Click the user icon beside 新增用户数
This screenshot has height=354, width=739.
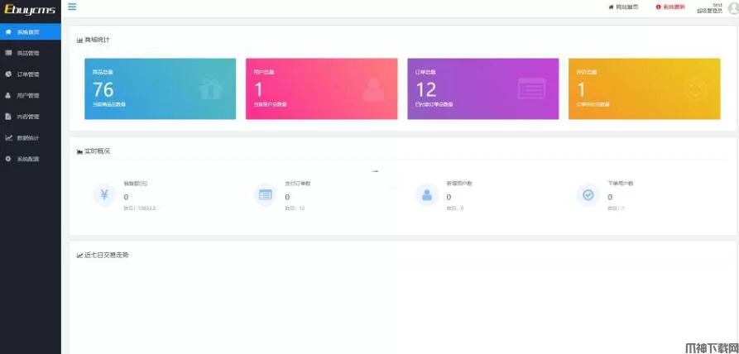[427, 195]
